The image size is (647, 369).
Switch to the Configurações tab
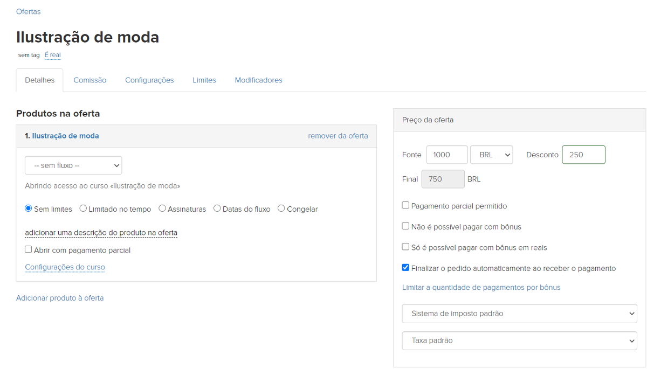point(149,80)
